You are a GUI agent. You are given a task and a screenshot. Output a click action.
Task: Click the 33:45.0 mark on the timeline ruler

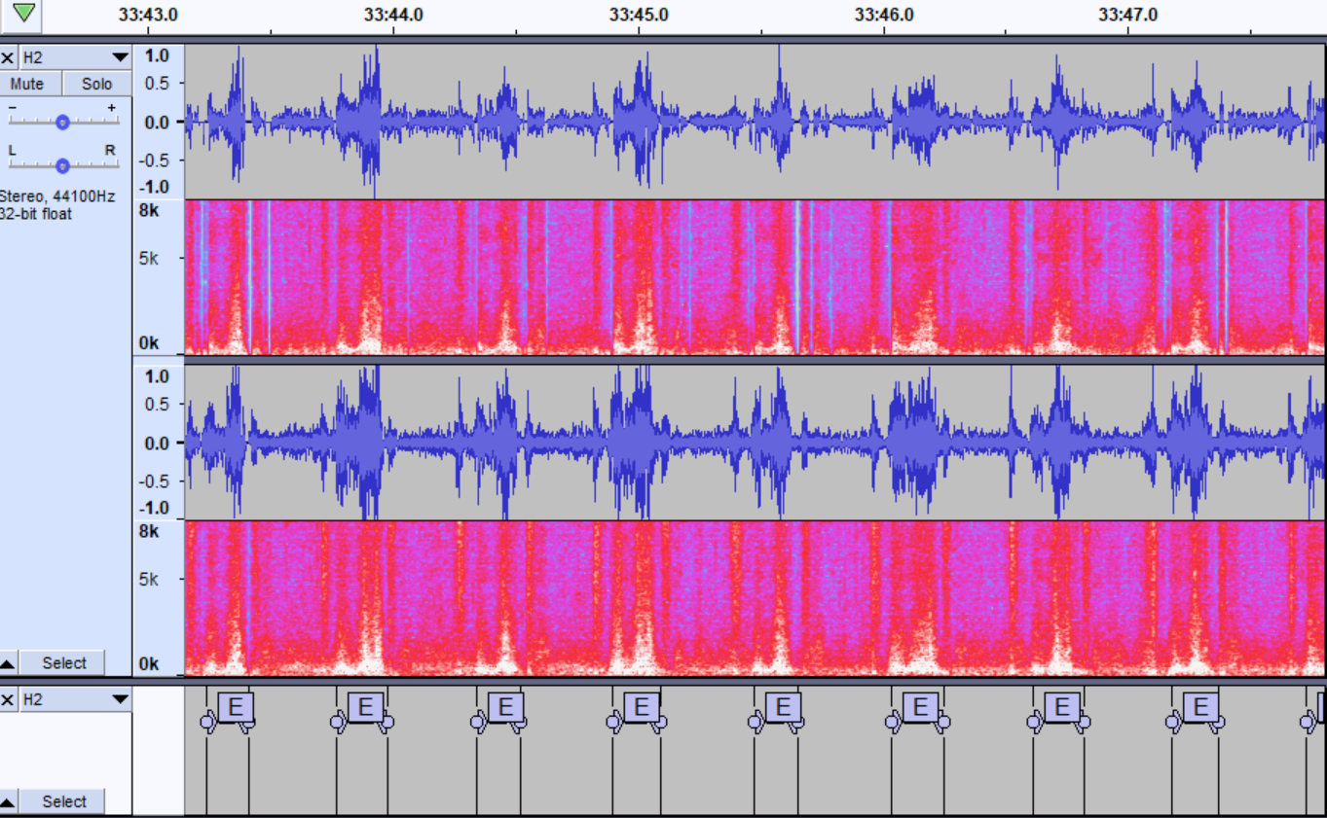point(639,15)
